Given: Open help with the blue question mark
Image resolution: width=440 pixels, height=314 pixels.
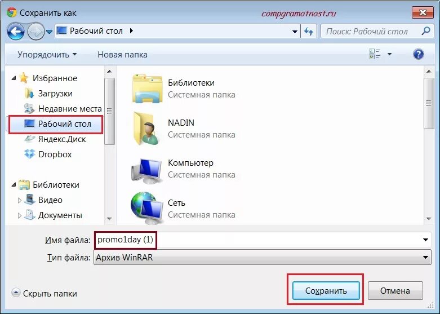Looking at the screenshot, I should pos(419,54).
